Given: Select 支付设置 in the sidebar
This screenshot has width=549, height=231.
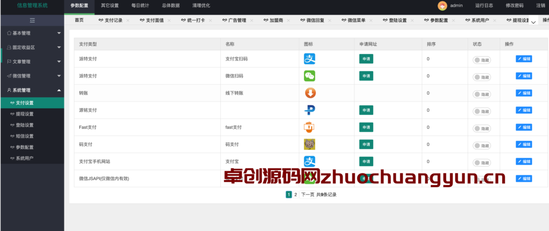Looking at the screenshot, I should tap(32, 103).
